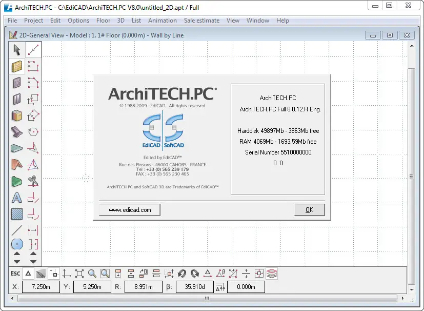
Task: Maximize the 2D-General View inner window
Action: tap(390, 35)
